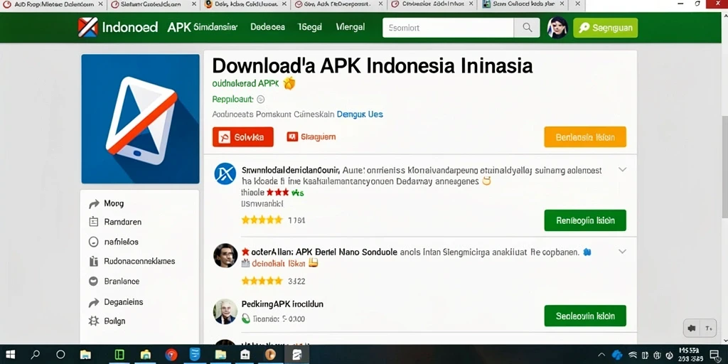This screenshot has height=364, width=728.
Task: Click the search magnifier button
Action: click(x=527, y=28)
